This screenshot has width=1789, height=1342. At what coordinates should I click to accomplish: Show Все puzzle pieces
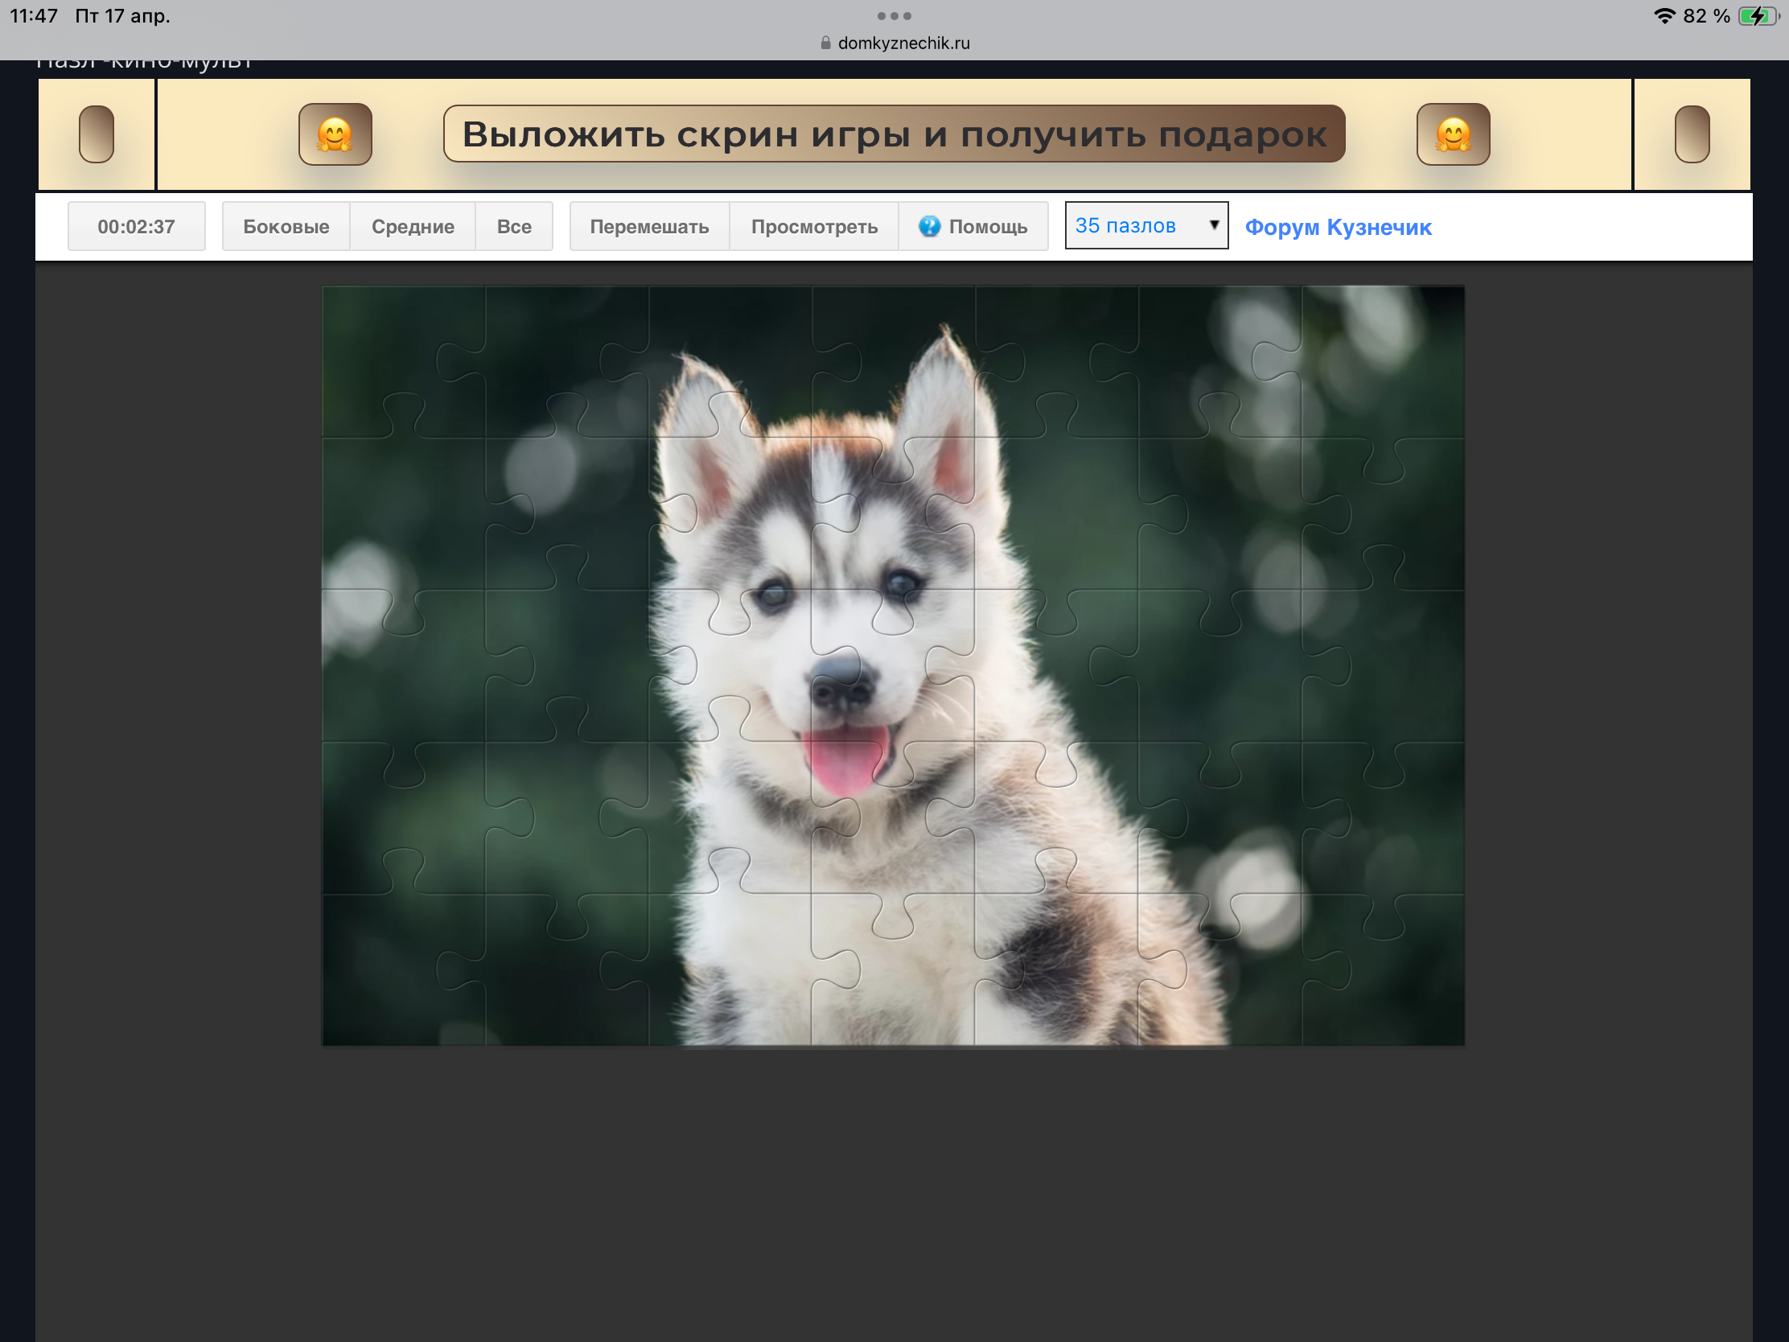(x=513, y=227)
